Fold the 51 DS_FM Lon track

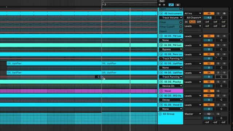coord(161,45)
